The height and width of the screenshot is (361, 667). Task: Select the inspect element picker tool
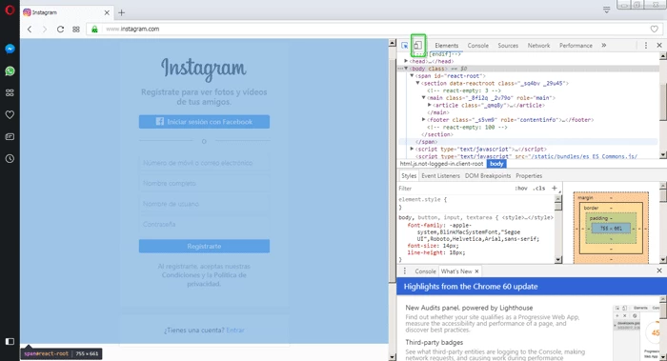click(x=405, y=46)
